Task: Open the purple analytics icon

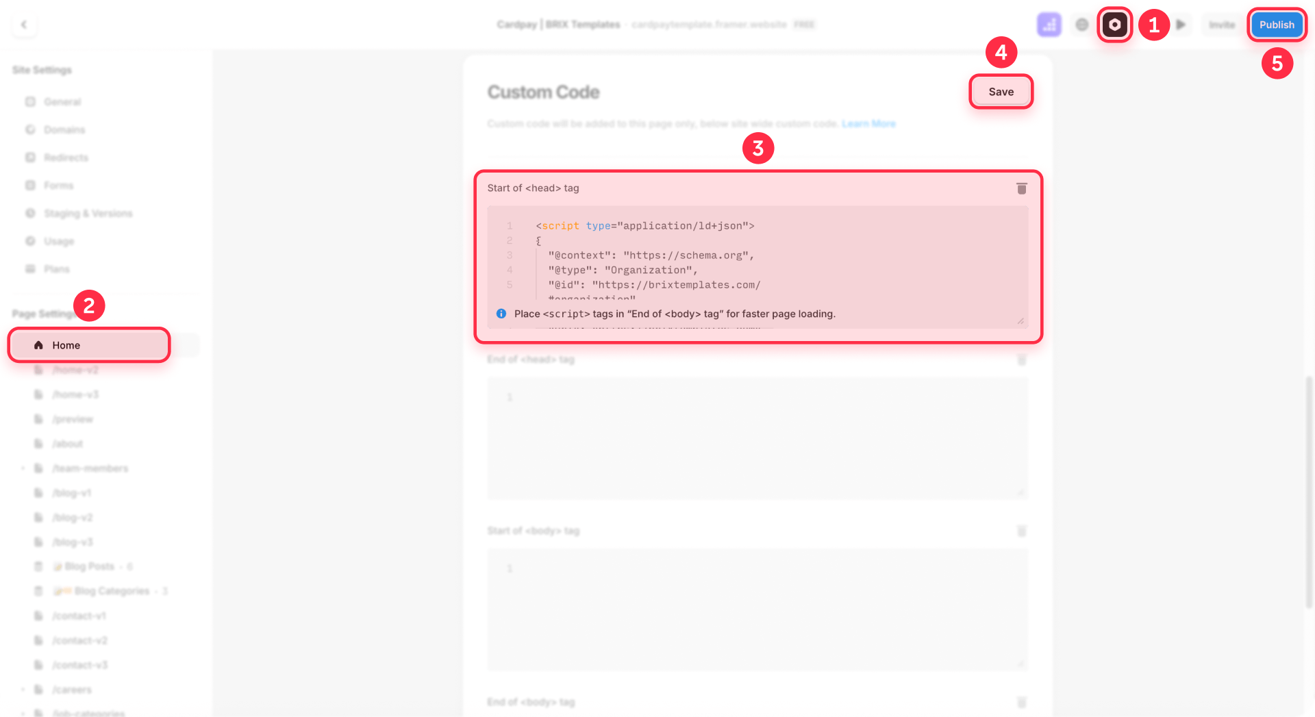Action: (x=1049, y=25)
